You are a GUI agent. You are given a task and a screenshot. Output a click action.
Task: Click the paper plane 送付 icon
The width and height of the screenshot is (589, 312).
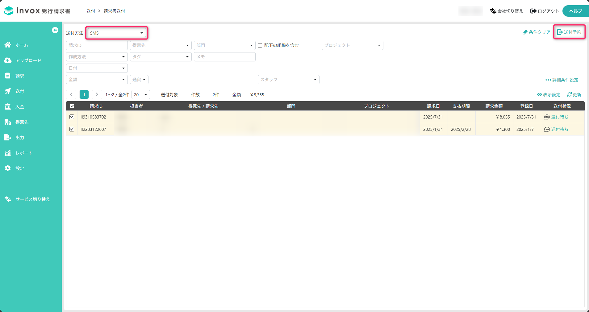click(x=8, y=91)
